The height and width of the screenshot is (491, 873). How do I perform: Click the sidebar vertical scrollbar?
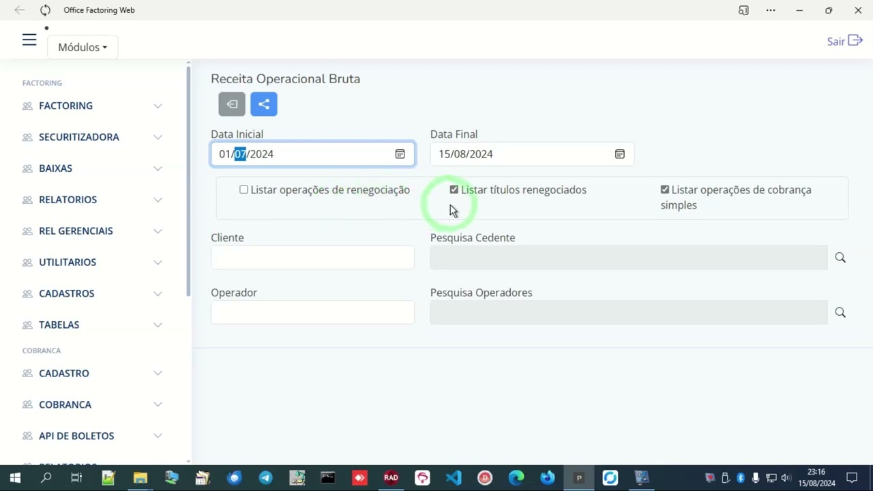[188, 181]
